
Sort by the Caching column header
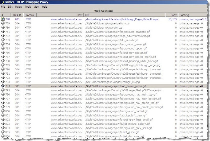pyautogui.click(x=193, y=15)
